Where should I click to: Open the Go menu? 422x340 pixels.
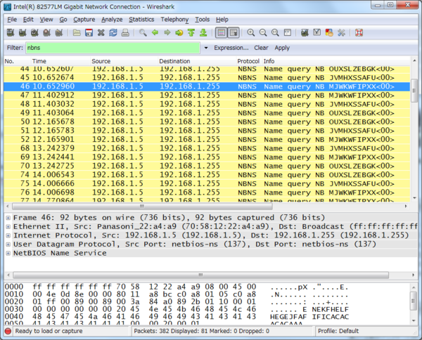point(63,20)
